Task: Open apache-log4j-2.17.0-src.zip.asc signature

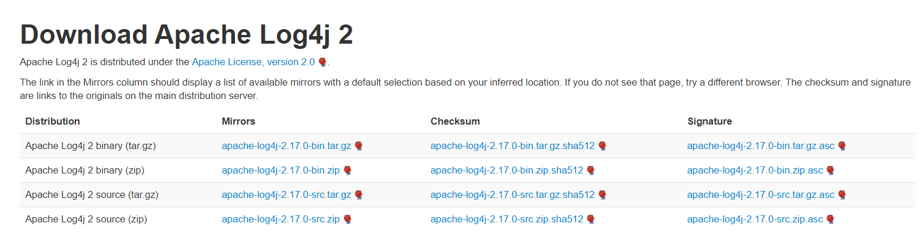Action: pos(754,219)
